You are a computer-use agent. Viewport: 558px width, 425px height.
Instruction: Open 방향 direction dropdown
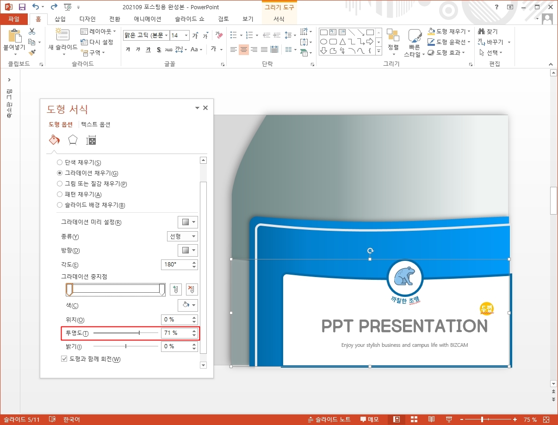coord(188,251)
